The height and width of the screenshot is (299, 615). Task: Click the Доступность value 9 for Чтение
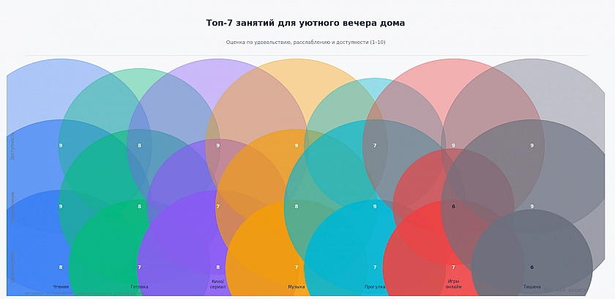[x=61, y=146]
